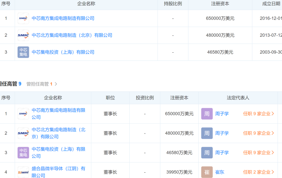Viewport: 282px width, 178px height.
Task: Open 盛合晶微半导体（江阴）有限公司 link
Action: [x=58, y=172]
